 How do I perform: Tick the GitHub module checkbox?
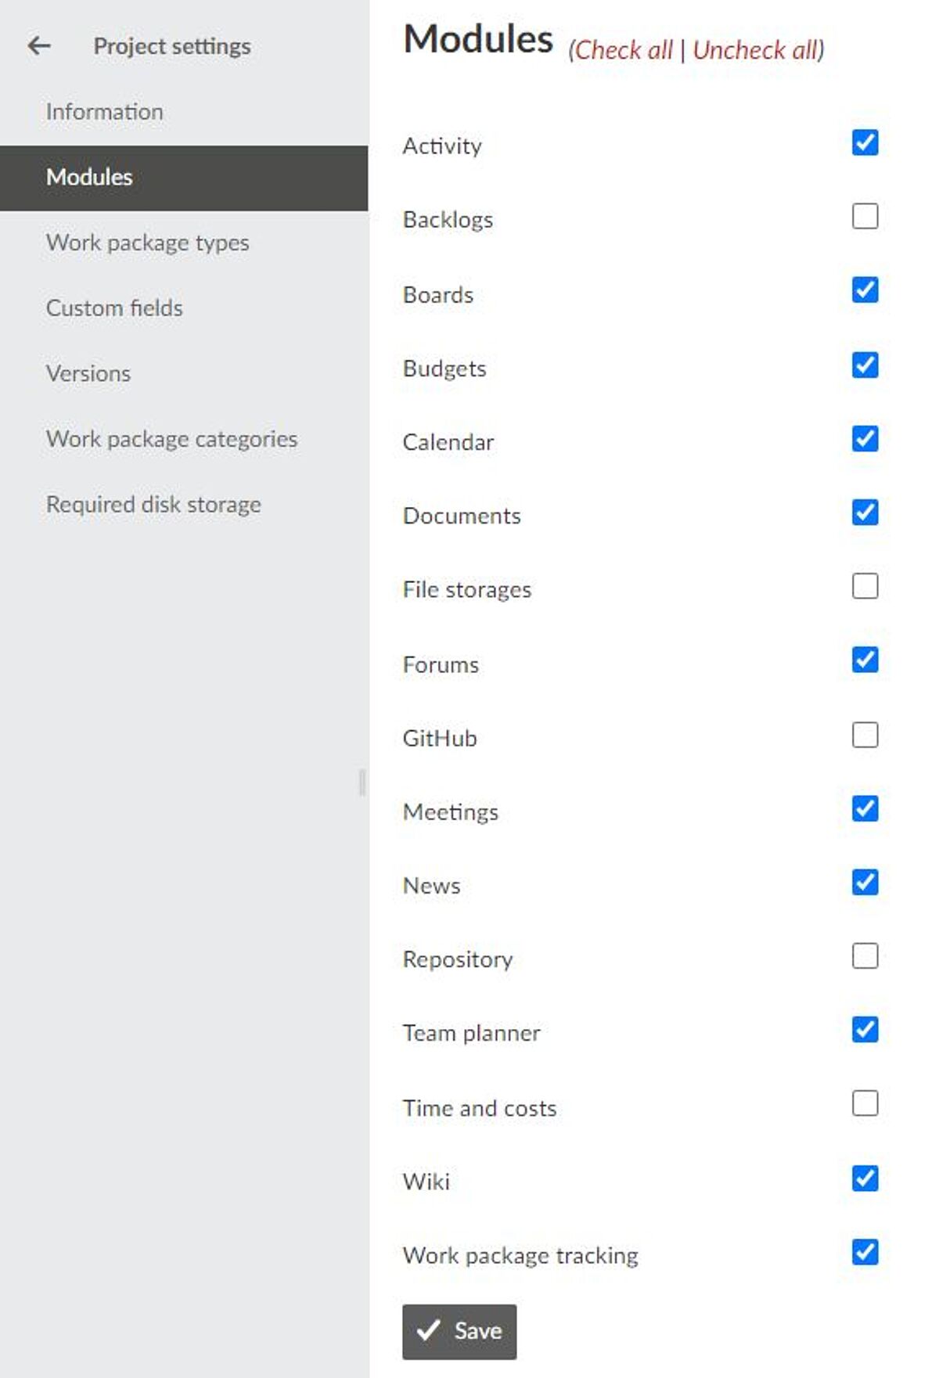[x=865, y=735]
